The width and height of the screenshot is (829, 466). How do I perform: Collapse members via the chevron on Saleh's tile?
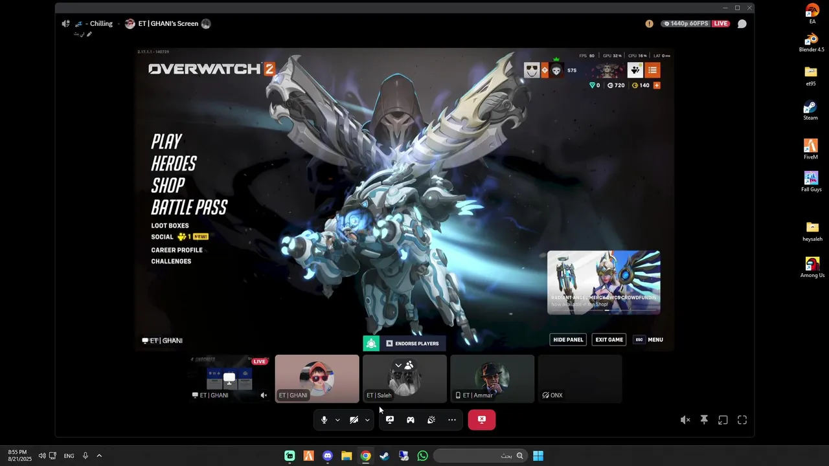tap(398, 366)
